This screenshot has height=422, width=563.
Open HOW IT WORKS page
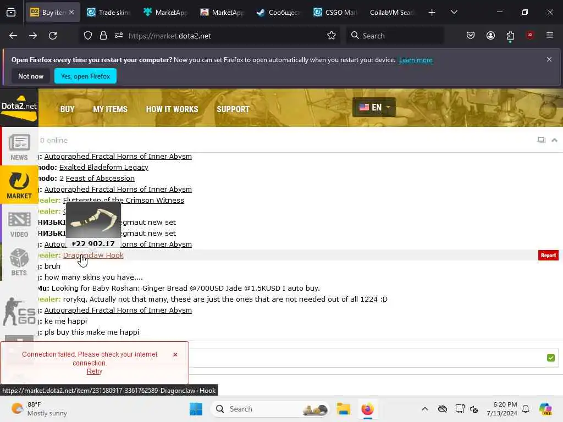point(172,109)
